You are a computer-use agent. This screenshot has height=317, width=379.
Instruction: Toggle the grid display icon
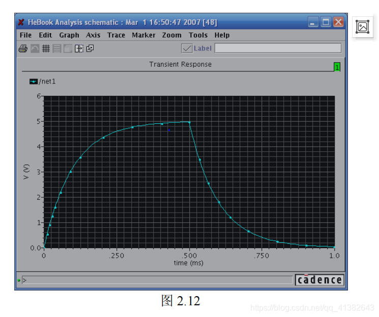46,49
